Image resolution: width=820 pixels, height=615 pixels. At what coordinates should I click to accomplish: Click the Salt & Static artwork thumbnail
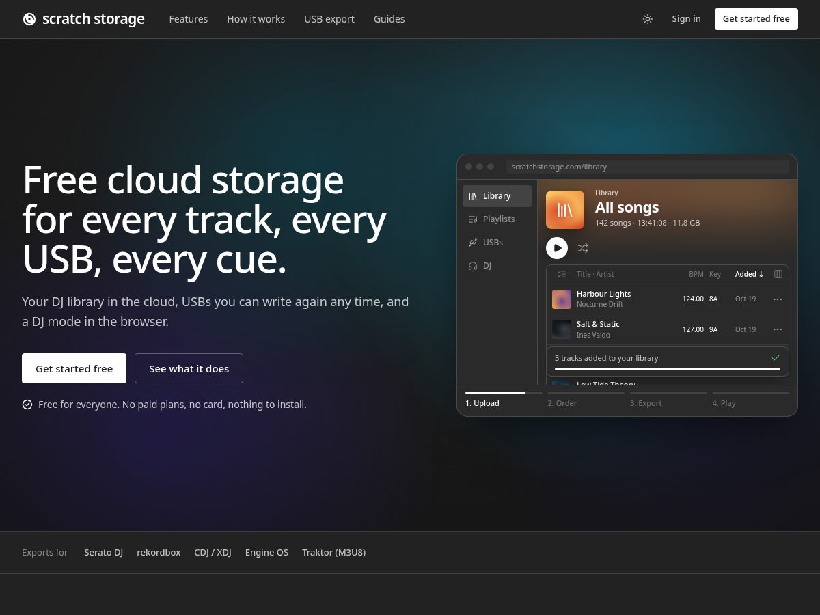coord(562,329)
